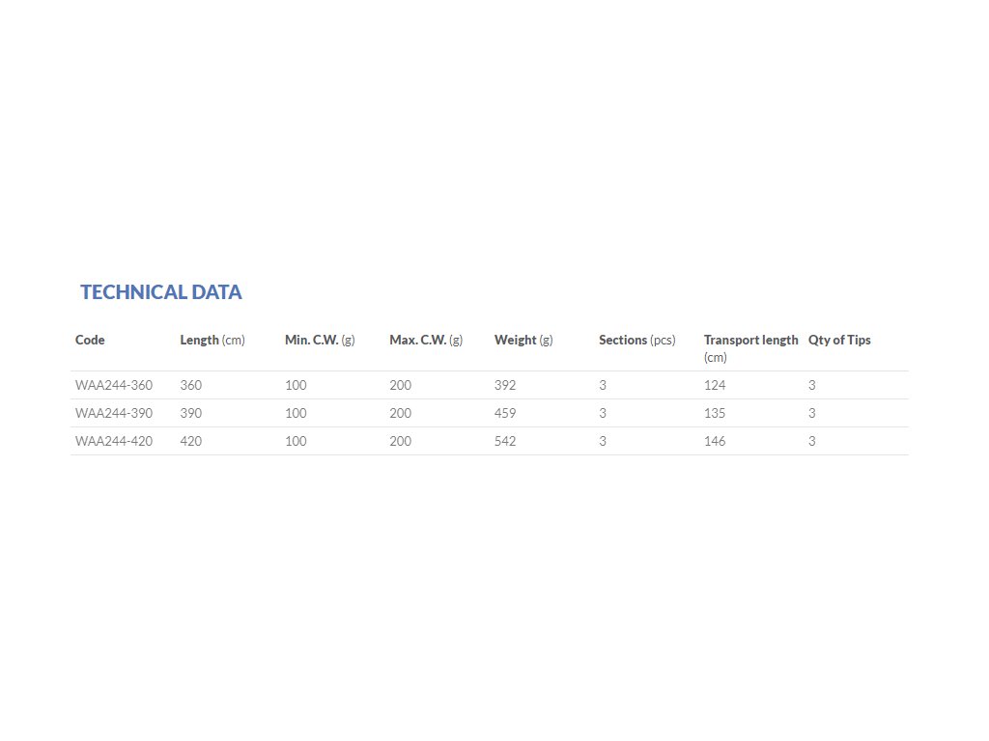Select the WAA244-390 code cell
Image resolution: width=989 pixels, height=741 pixels.
114,413
